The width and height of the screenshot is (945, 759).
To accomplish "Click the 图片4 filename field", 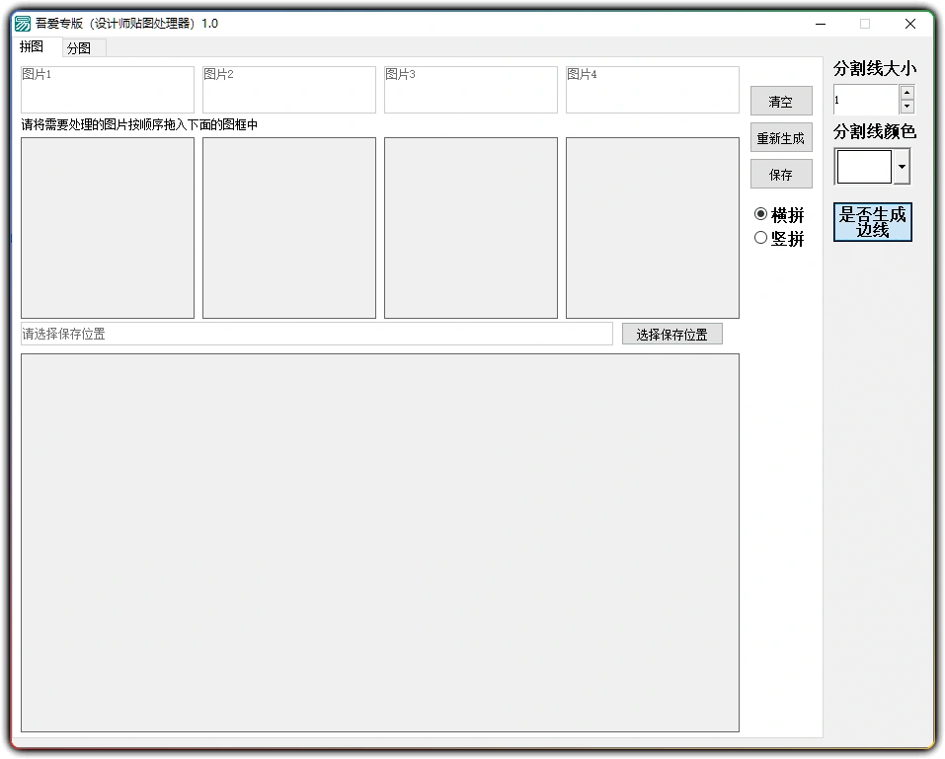I will pyautogui.click(x=652, y=89).
